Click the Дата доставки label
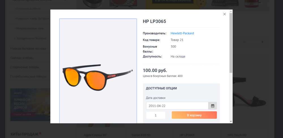Screen dimensions: 283x138 (156, 98)
